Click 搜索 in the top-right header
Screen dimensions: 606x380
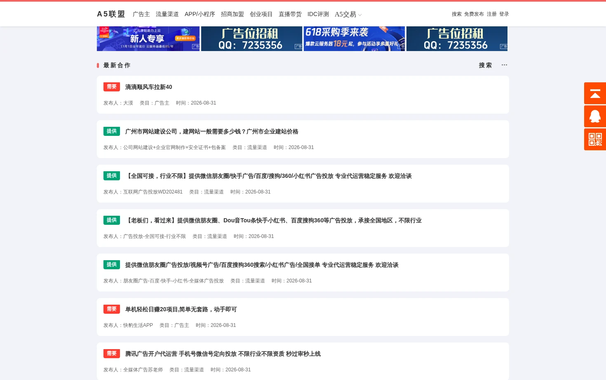457,14
